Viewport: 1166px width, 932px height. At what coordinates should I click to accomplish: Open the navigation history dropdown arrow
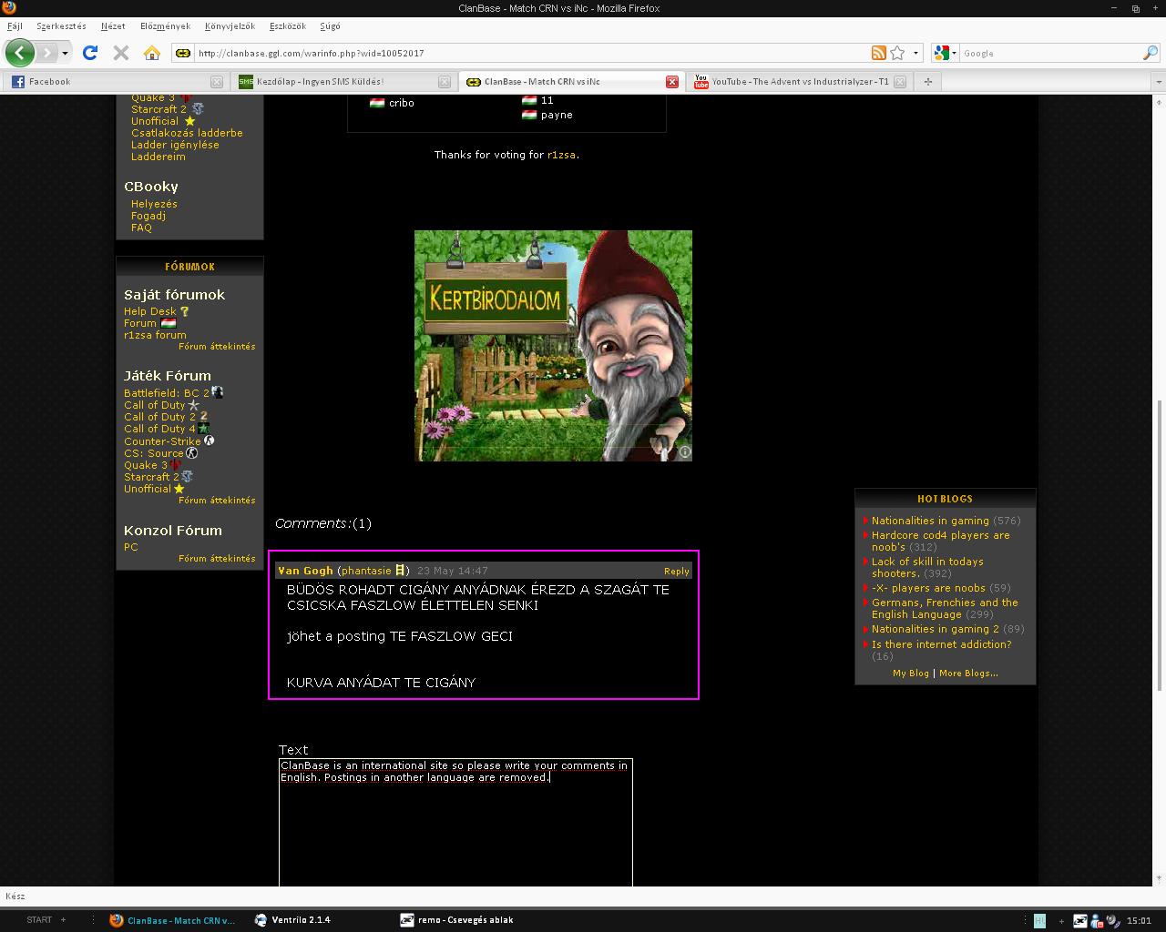(65, 53)
